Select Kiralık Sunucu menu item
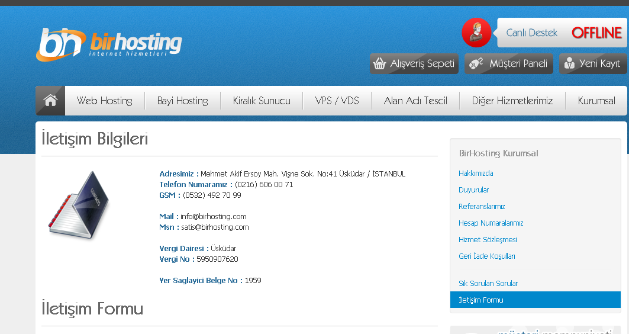Screen dimensions: 629x334 point(262,101)
